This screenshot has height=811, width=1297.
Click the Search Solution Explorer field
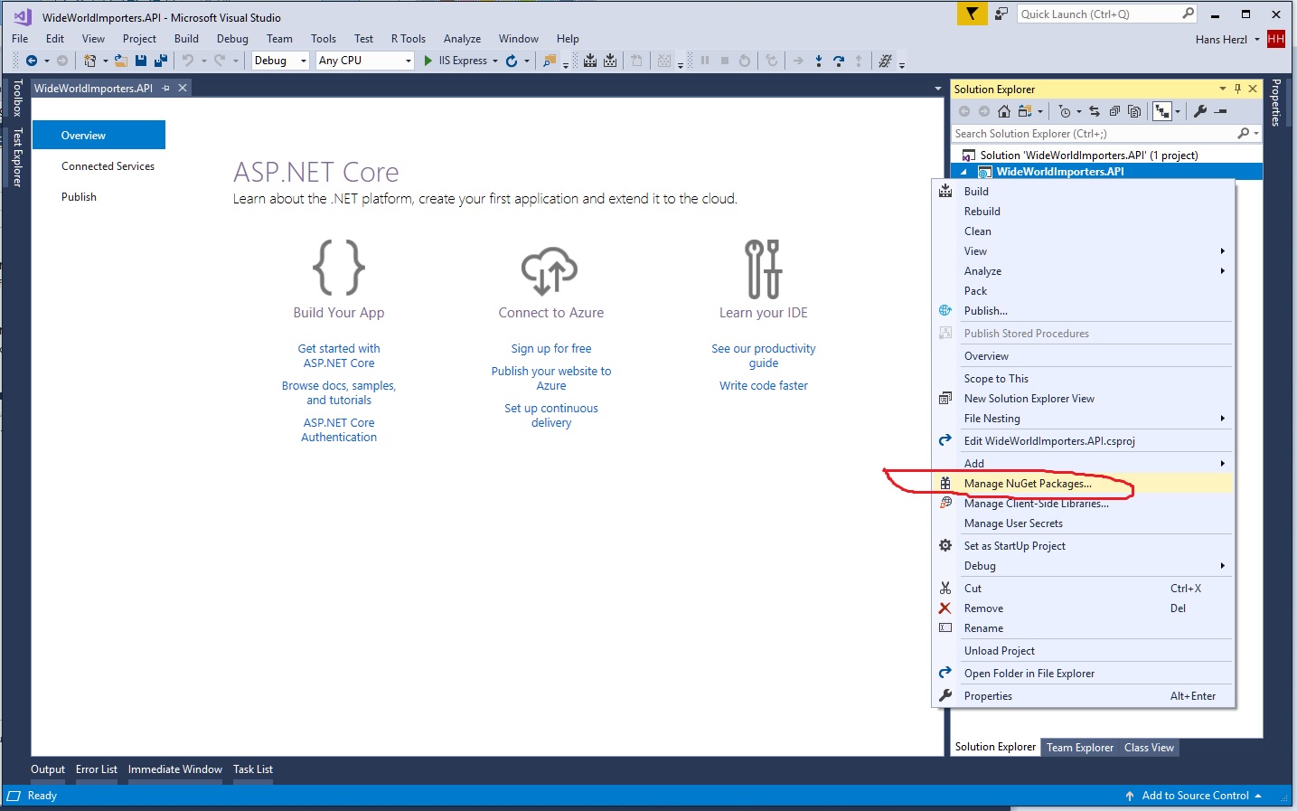(1094, 134)
